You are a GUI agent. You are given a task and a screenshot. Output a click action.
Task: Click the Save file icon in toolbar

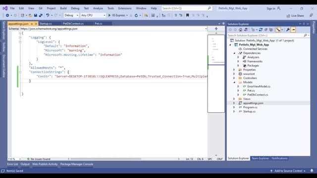[x=35, y=15]
